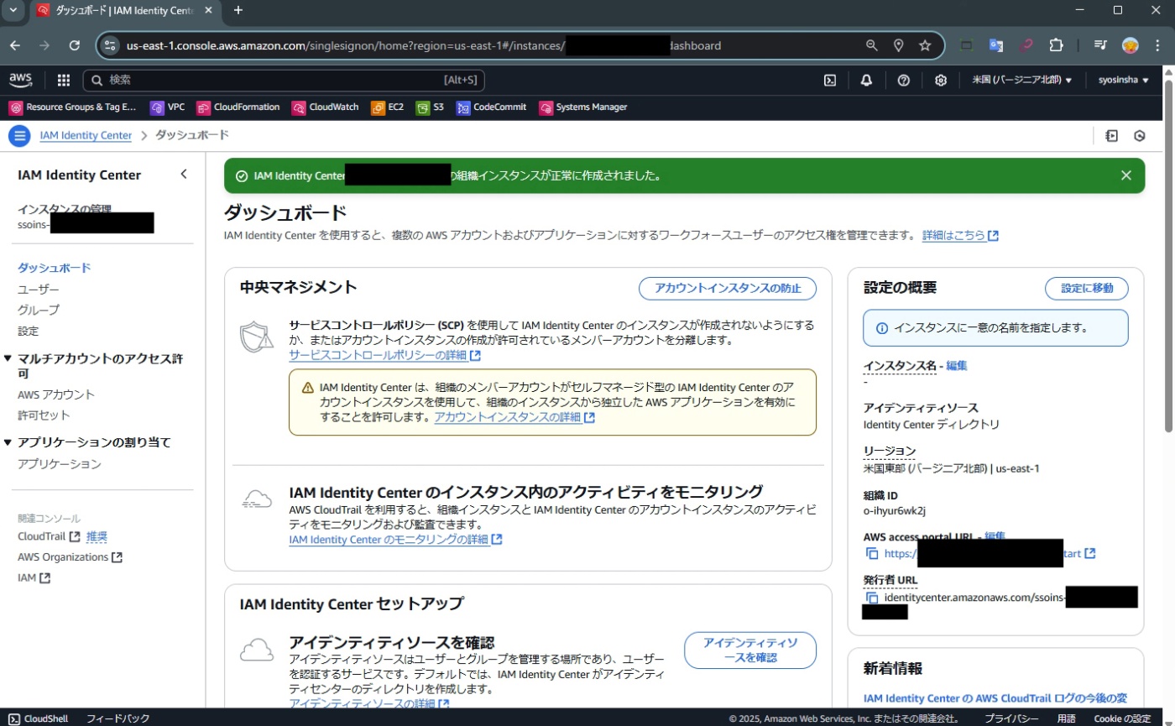Viewport: 1175px width, 726px height.
Task: Open the VPC service shortcut
Action: [168, 107]
